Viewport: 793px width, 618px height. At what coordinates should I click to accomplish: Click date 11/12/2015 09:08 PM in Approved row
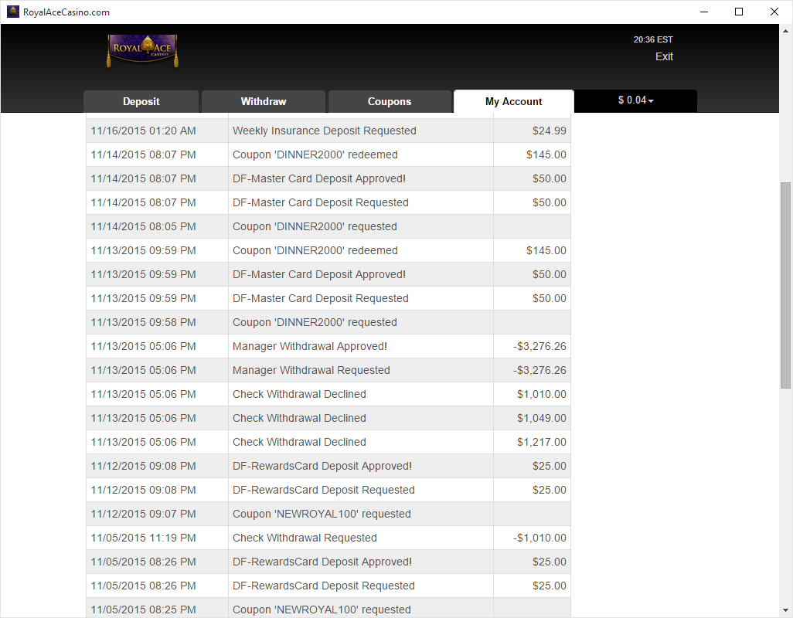click(143, 466)
